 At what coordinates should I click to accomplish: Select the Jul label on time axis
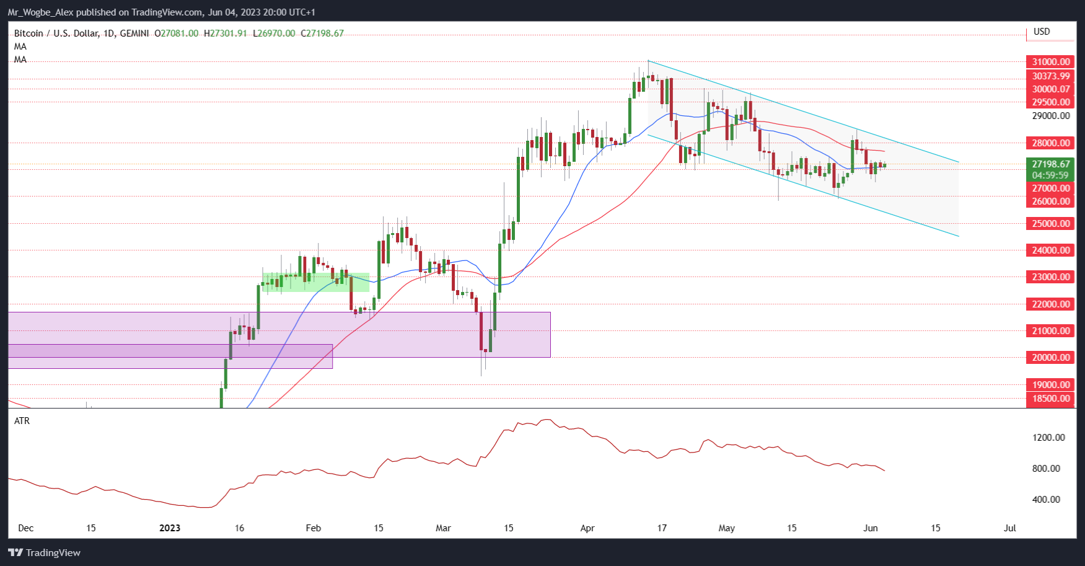coord(1009,528)
